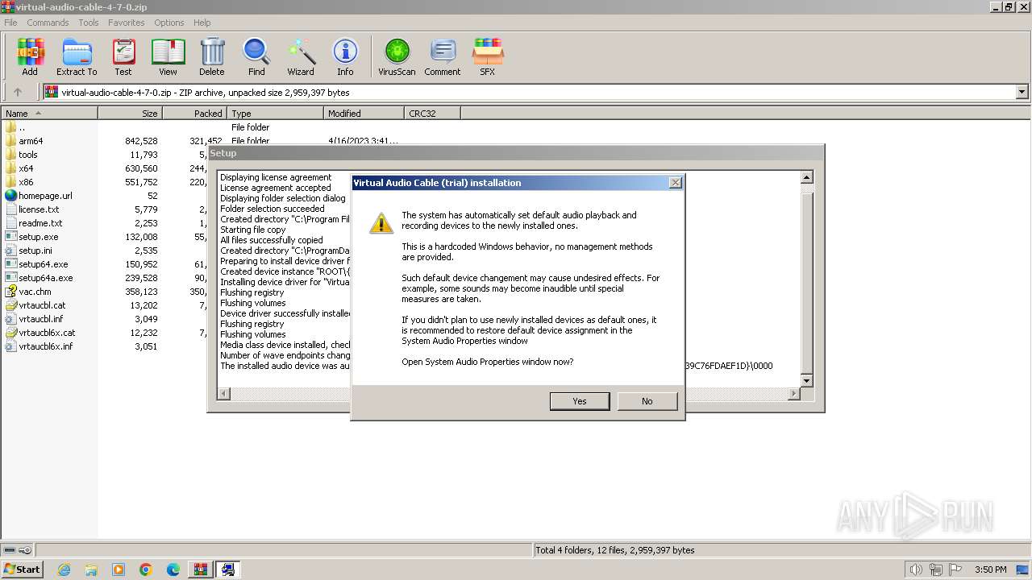Click the Extract To toolbar icon

(x=77, y=57)
